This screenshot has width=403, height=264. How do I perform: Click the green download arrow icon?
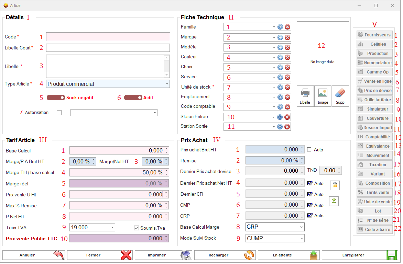[334, 201]
